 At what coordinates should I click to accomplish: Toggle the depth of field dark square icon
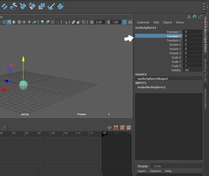tap(57, 22)
